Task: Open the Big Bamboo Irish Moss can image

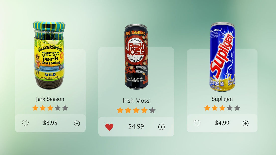Action: [x=136, y=57]
